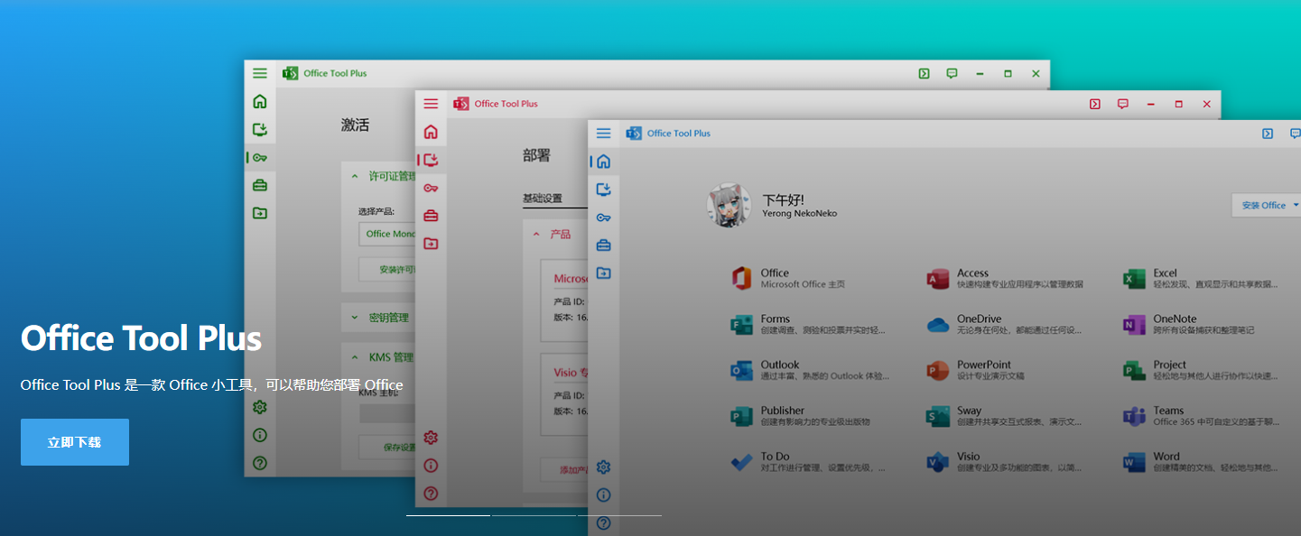
Task: Go to Home in the green window sidebar
Action: pos(260,101)
